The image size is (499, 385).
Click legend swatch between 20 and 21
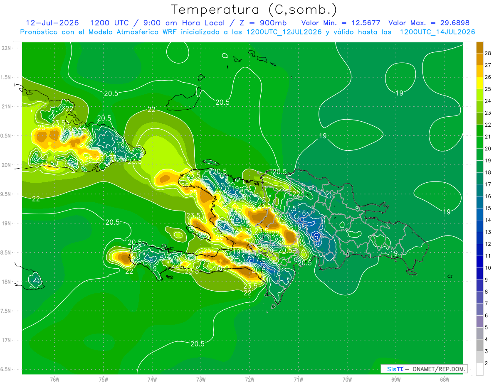tap(479, 142)
